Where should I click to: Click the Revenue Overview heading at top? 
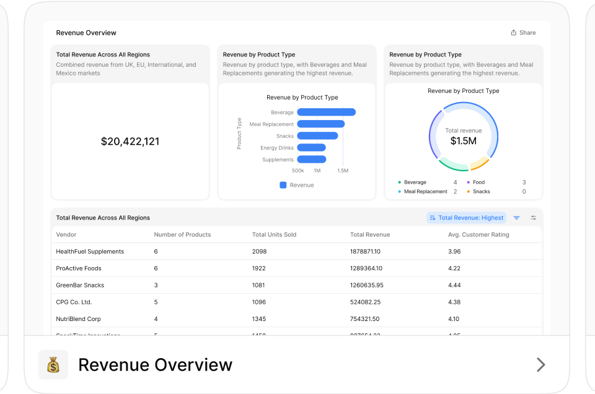pos(86,33)
